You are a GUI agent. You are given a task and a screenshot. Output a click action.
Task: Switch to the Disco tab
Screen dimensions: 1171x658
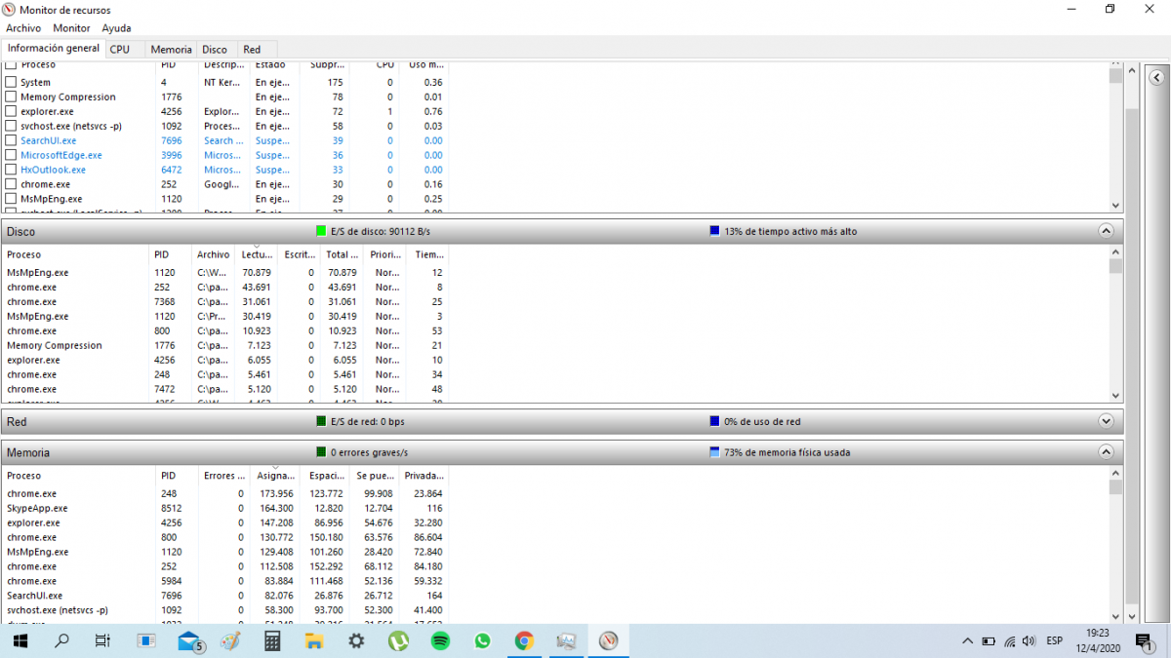pyautogui.click(x=215, y=49)
